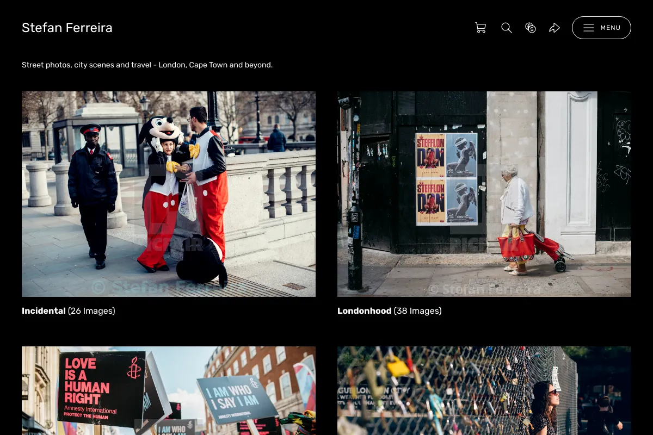Go to Stefan Ferreira home title
The image size is (653, 435).
(x=67, y=28)
